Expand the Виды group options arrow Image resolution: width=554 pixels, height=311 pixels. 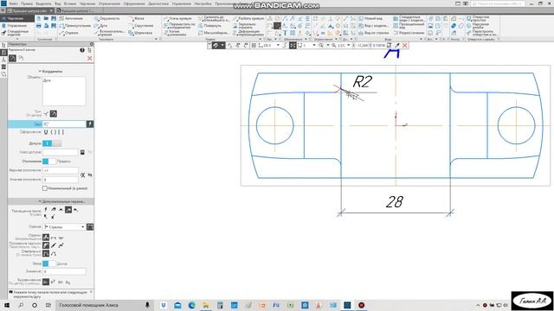tap(422, 39)
